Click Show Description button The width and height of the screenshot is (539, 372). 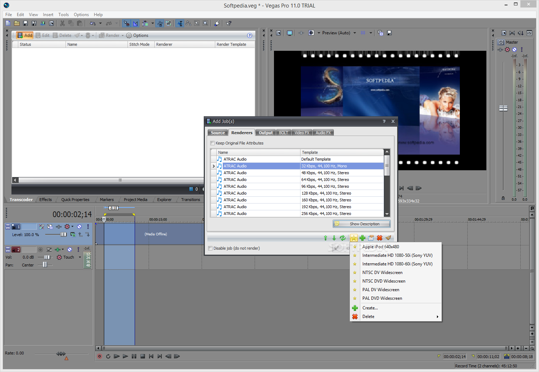click(x=361, y=224)
